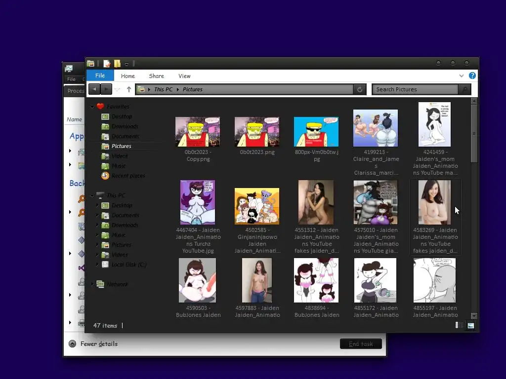This screenshot has height=379, width=506.
Task: Select the Pictures breadcrumb in the address bar
Action: tap(193, 89)
